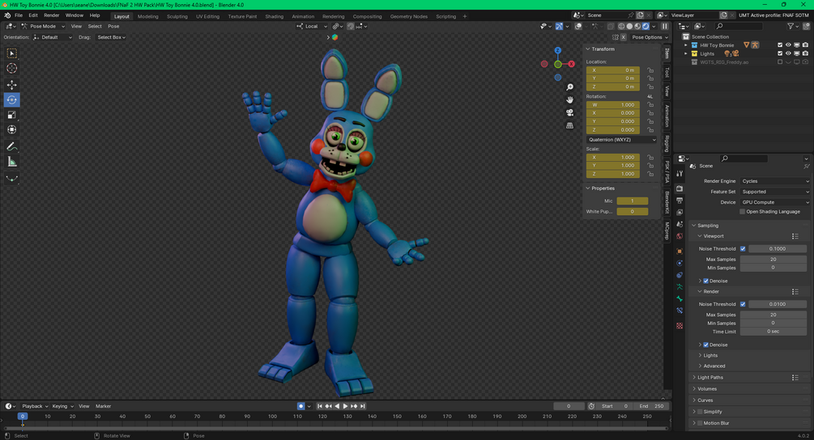This screenshot has width=814, height=440.
Task: Select the Measure tool
Action: click(12, 162)
